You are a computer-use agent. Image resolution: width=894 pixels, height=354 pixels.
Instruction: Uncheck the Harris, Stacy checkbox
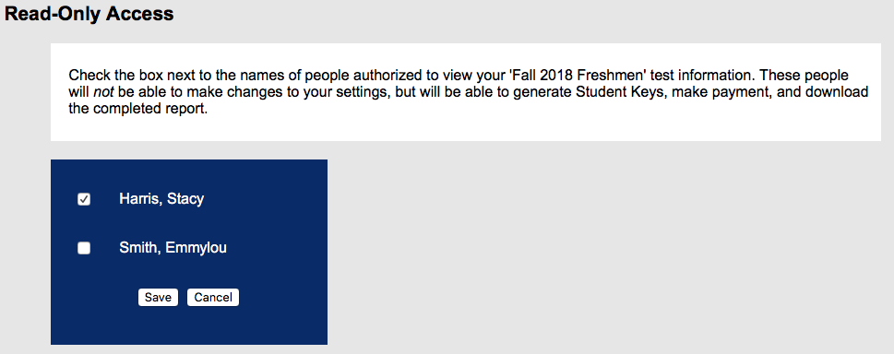[x=84, y=199]
